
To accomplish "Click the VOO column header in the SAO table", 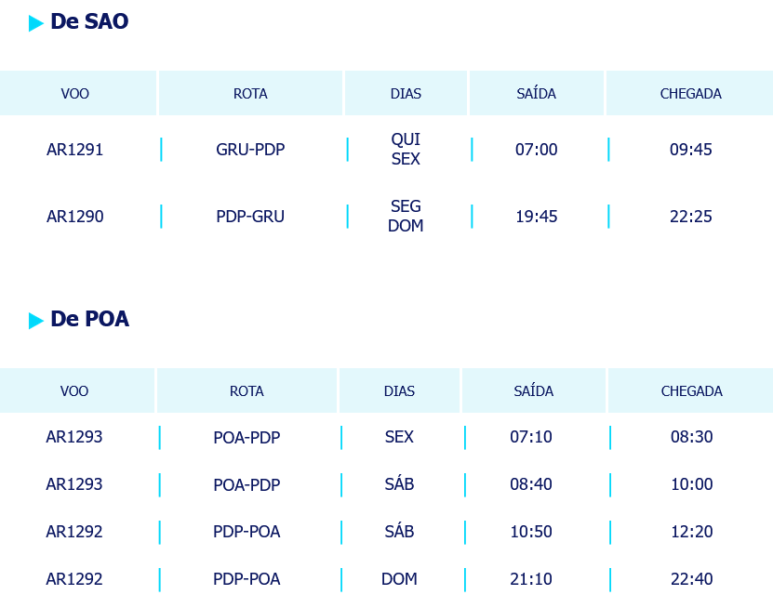I will tap(75, 94).
